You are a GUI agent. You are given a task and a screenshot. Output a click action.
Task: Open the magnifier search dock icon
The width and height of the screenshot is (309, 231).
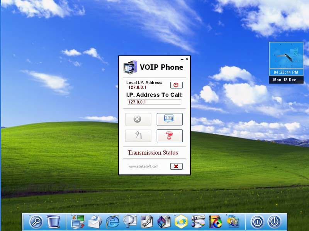130,221
